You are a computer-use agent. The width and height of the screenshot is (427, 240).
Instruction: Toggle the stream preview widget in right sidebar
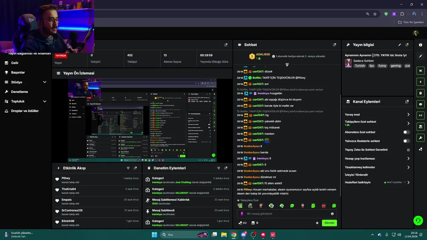coord(420,71)
